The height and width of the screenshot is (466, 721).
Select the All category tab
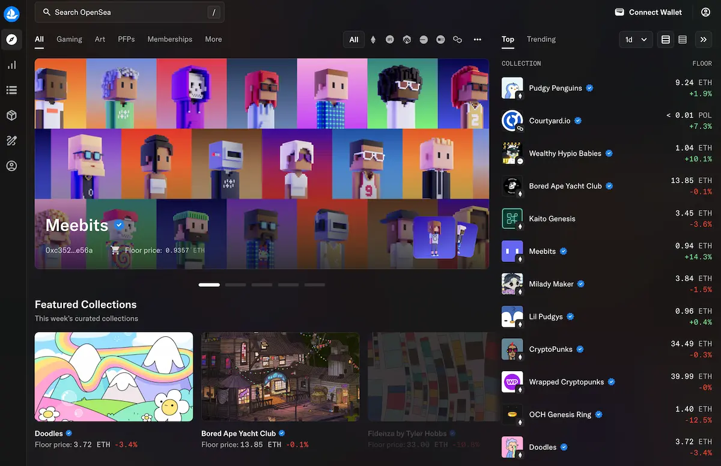pos(39,40)
